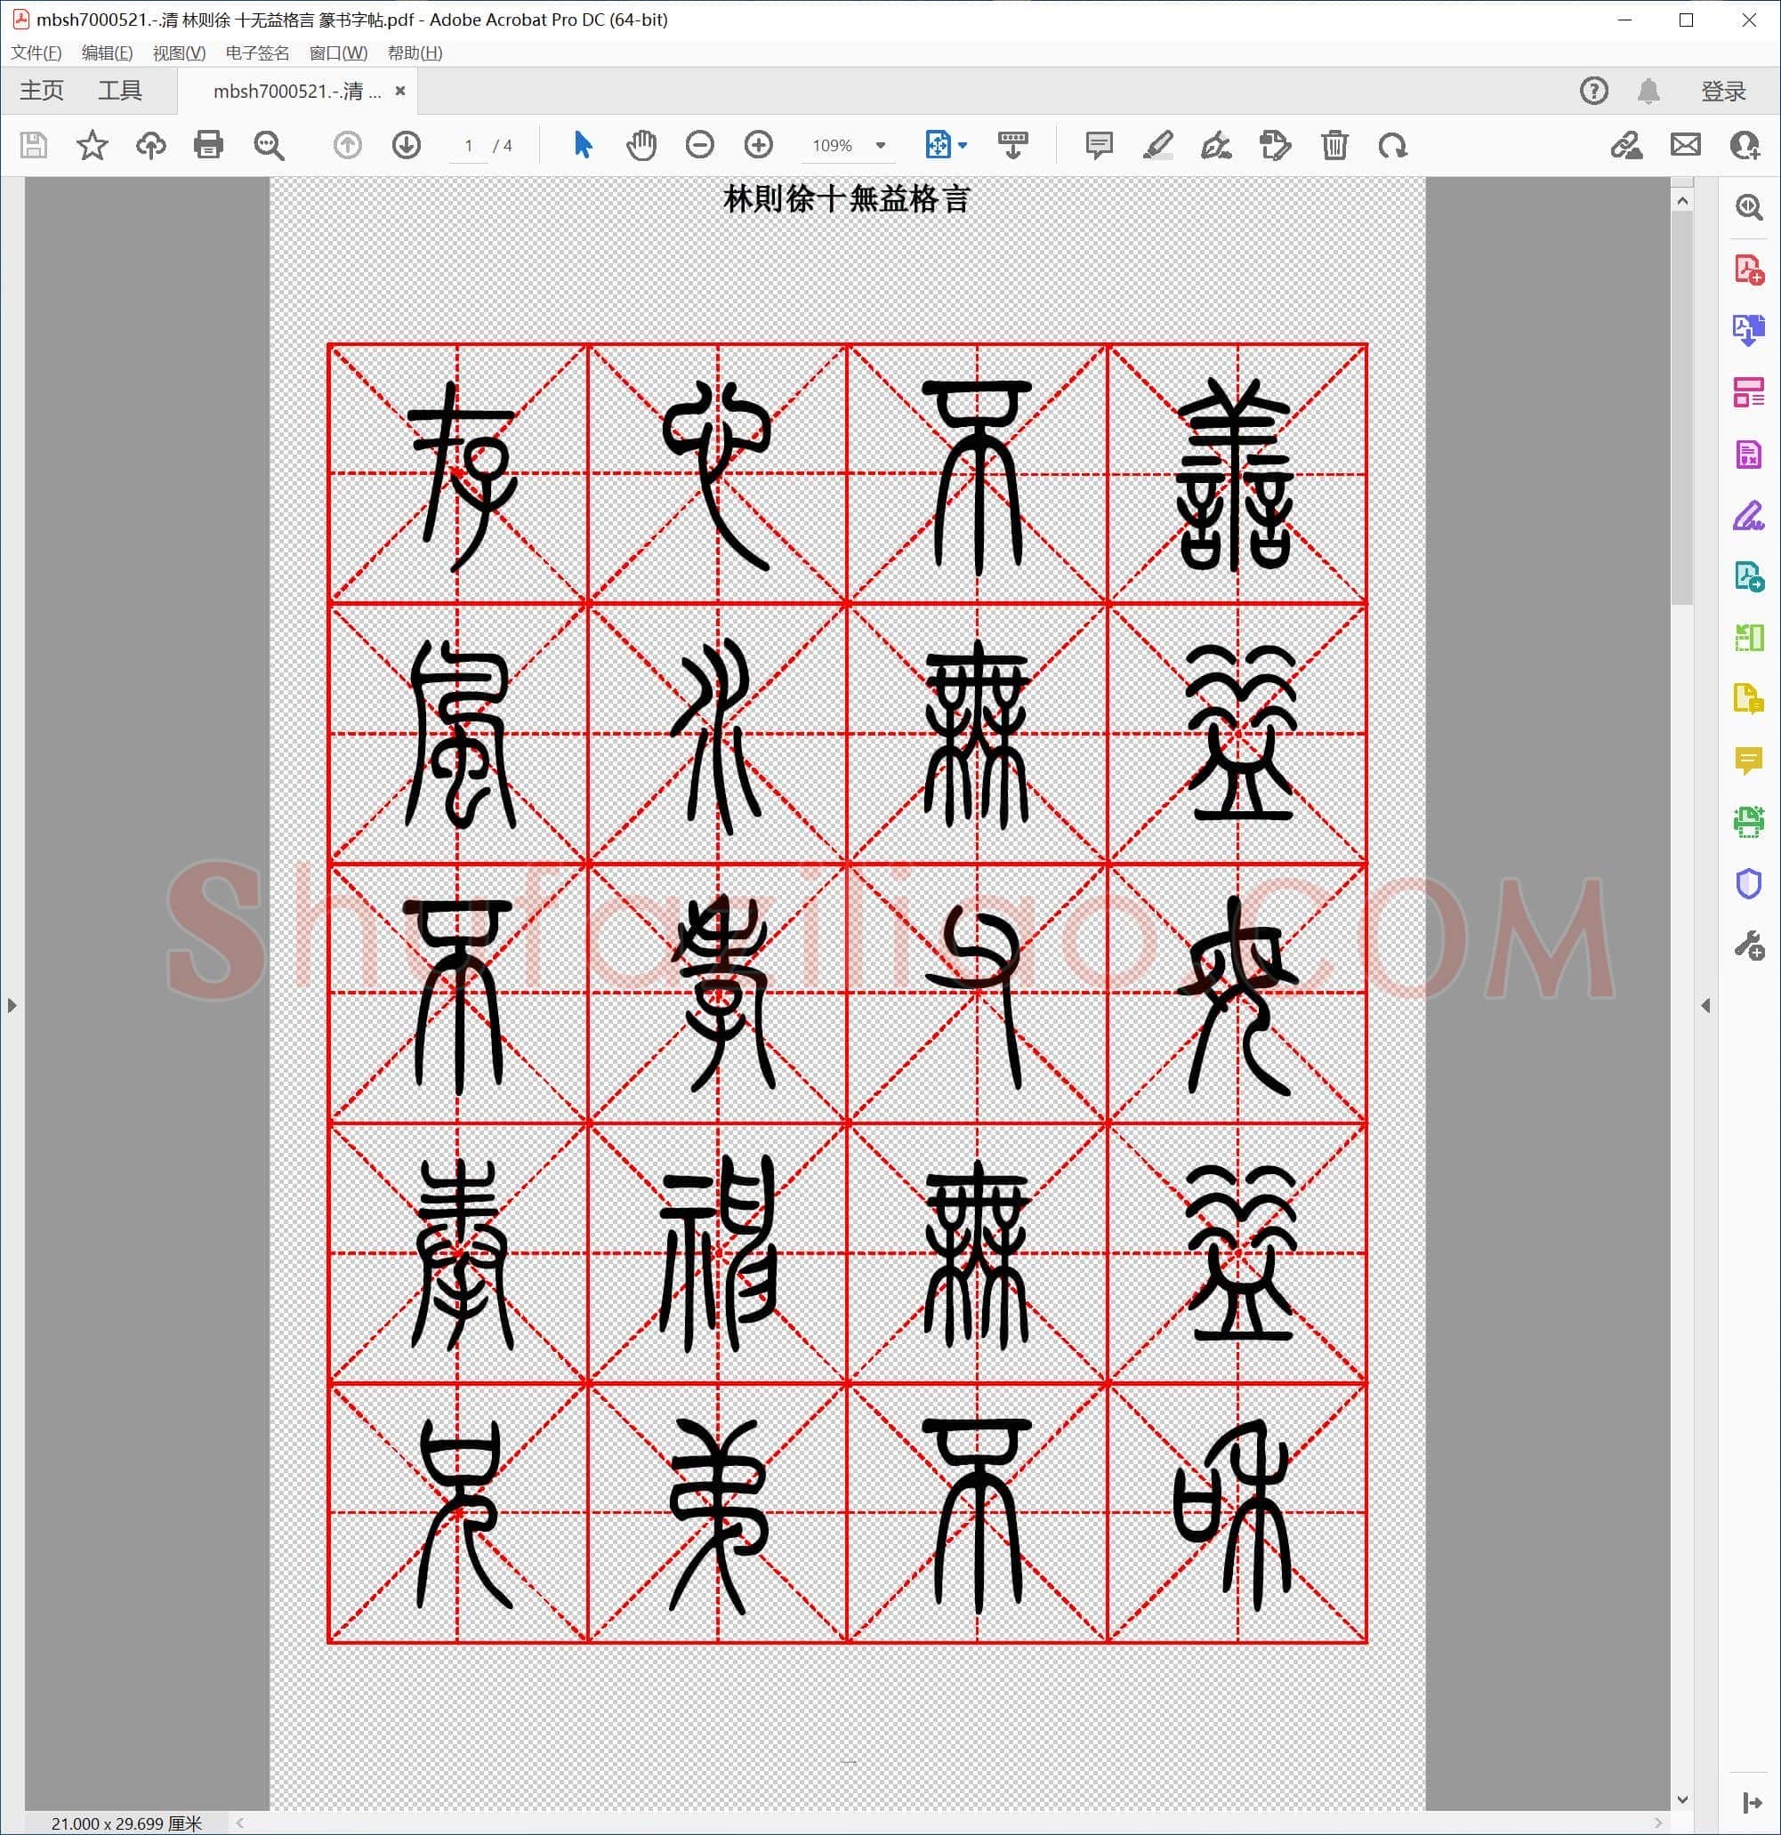This screenshot has width=1781, height=1835.
Task: Switch to 主页 tab
Action: [x=41, y=91]
